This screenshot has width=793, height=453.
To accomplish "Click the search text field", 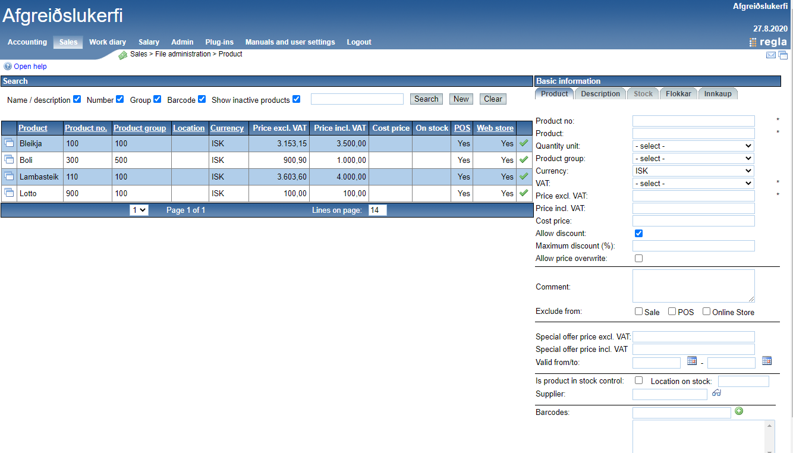I will pyautogui.click(x=357, y=99).
